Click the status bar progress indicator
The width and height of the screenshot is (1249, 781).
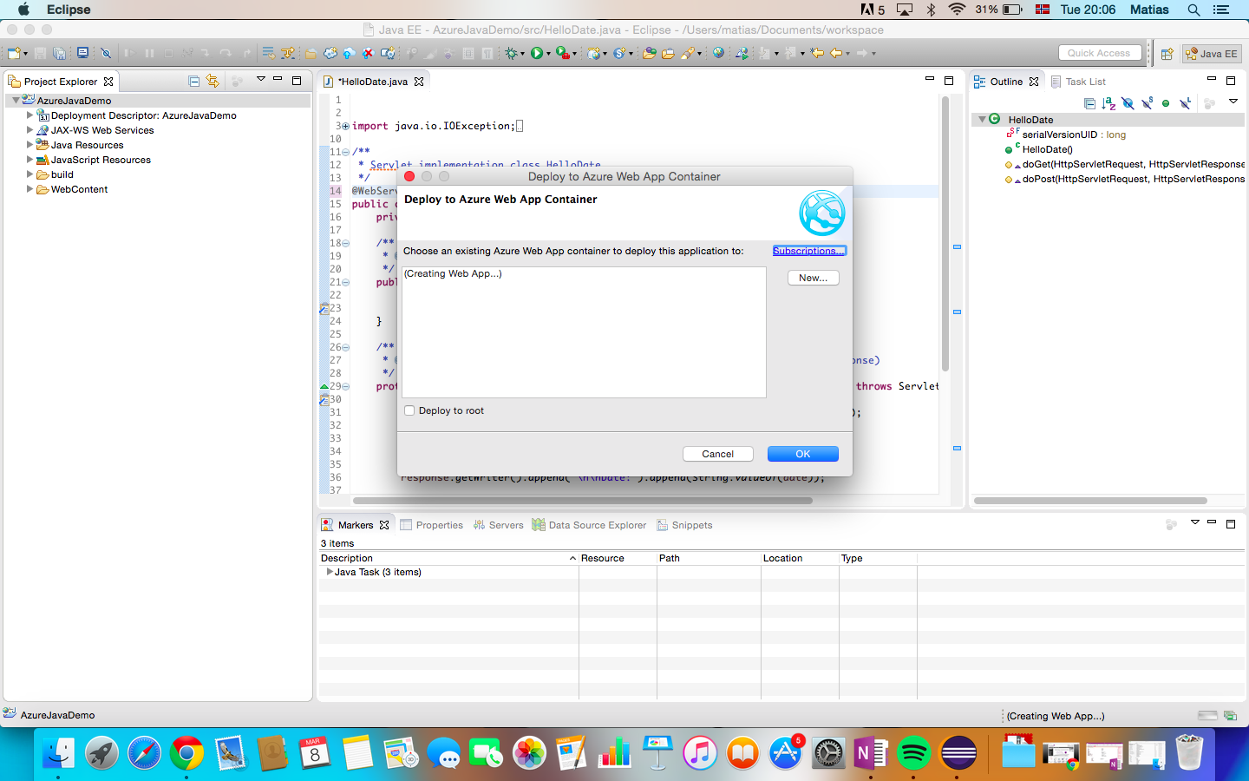[1207, 716]
